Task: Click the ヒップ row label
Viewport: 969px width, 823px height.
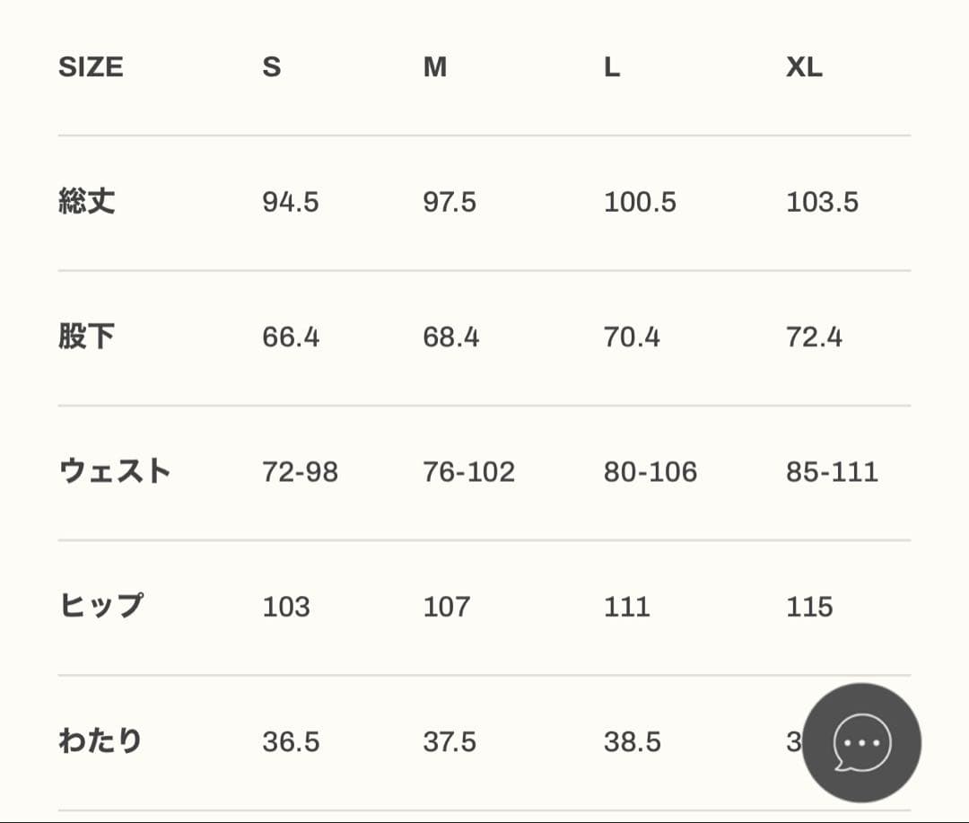Action: click(104, 606)
